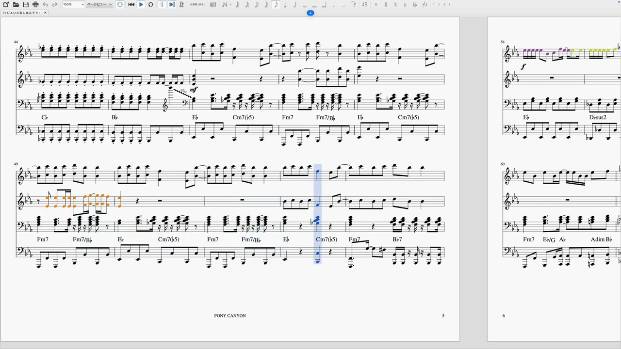621x349 pixels.
Task: Select the longa note duration
Action: pos(324,5)
